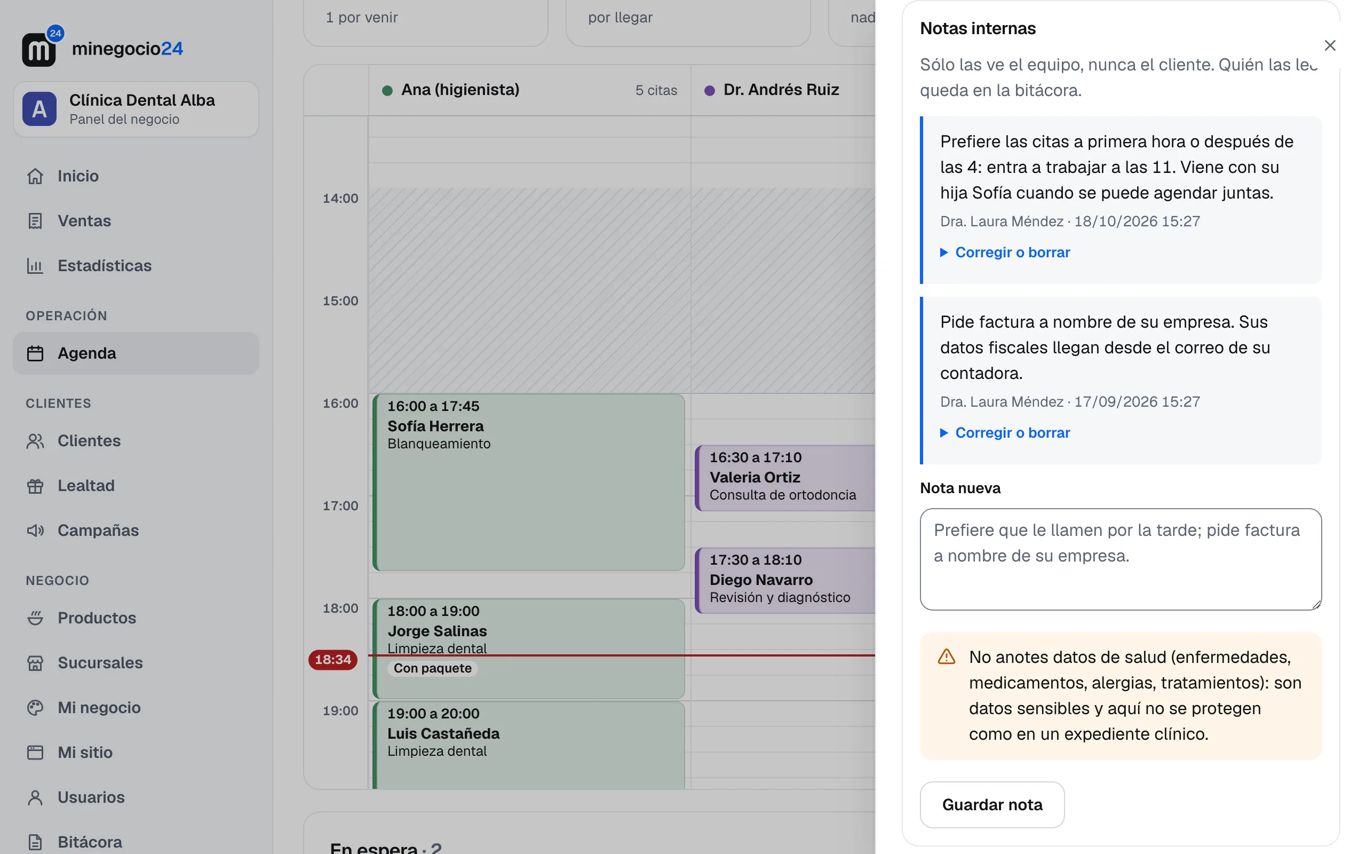1366x854 pixels.
Task: Open Valeria Ortiz Consulta de ortodoncia appointment
Action: 786,478
